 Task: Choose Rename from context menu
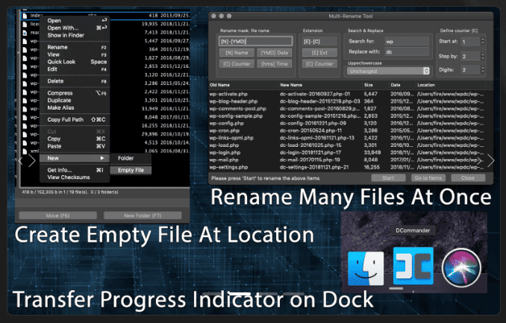75,47
